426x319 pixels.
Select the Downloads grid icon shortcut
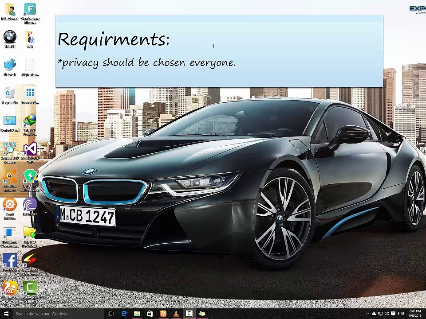[x=30, y=95]
